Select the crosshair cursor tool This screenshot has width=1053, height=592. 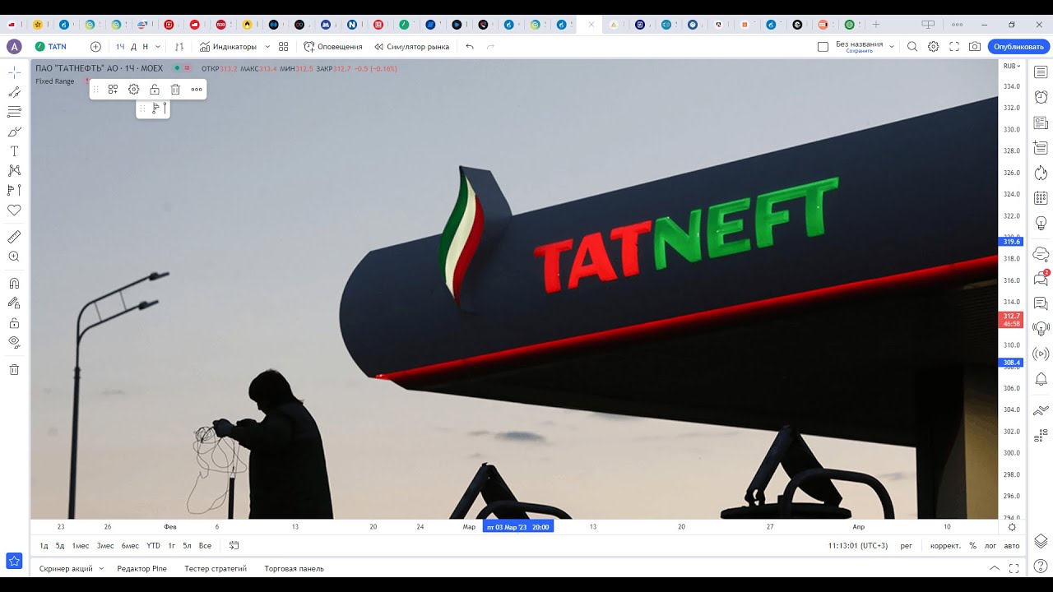[x=14, y=72]
